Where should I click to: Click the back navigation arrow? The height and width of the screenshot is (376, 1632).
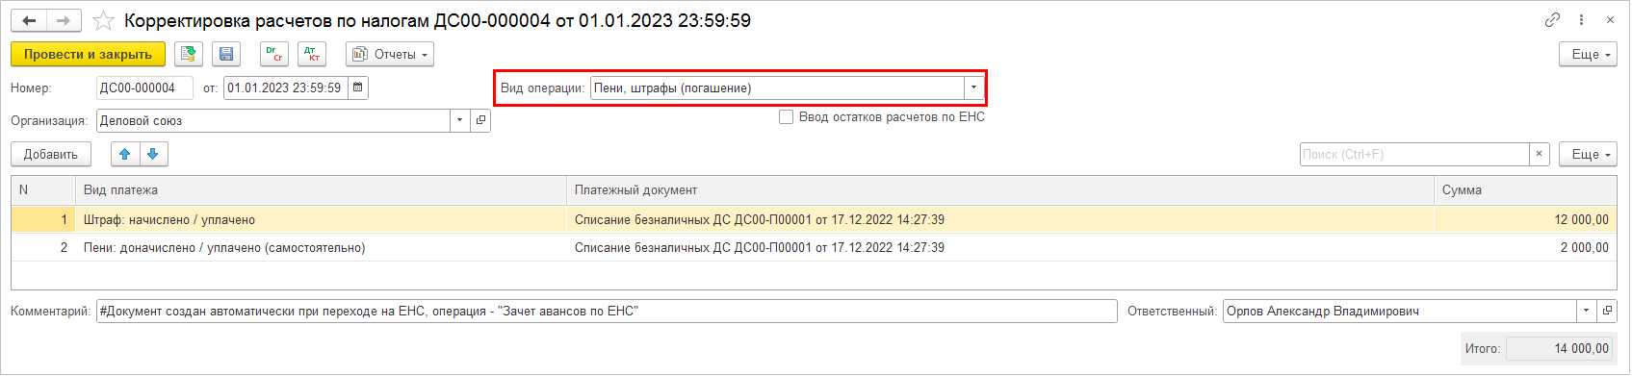click(29, 20)
